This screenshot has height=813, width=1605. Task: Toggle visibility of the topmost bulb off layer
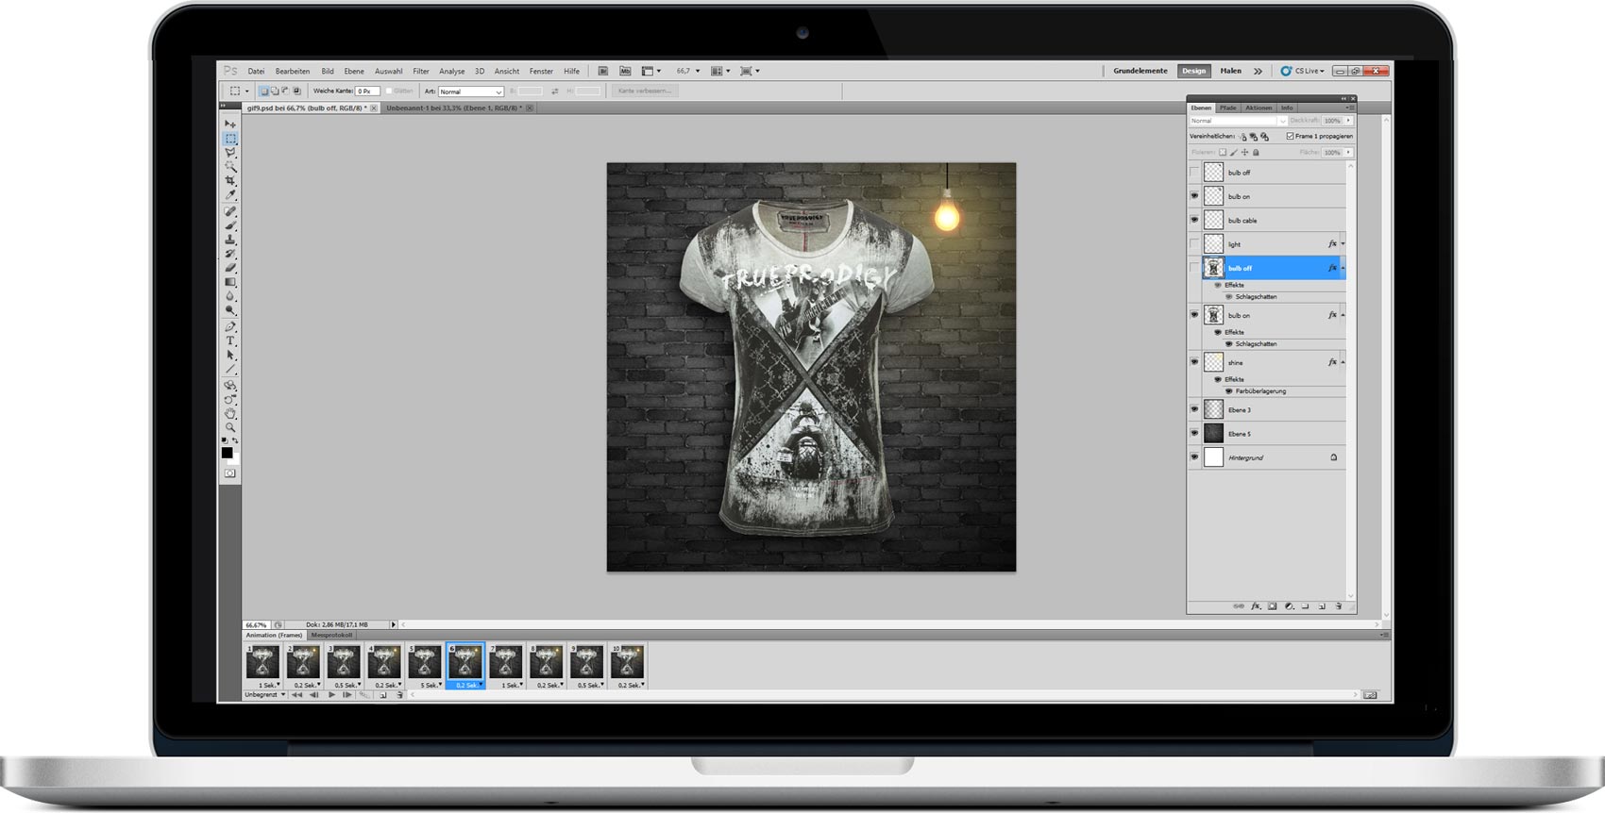coord(1194,173)
